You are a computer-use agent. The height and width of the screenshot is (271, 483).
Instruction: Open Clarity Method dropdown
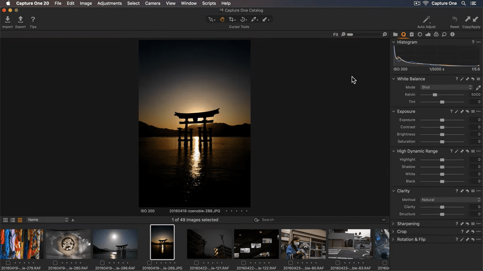[450, 200]
